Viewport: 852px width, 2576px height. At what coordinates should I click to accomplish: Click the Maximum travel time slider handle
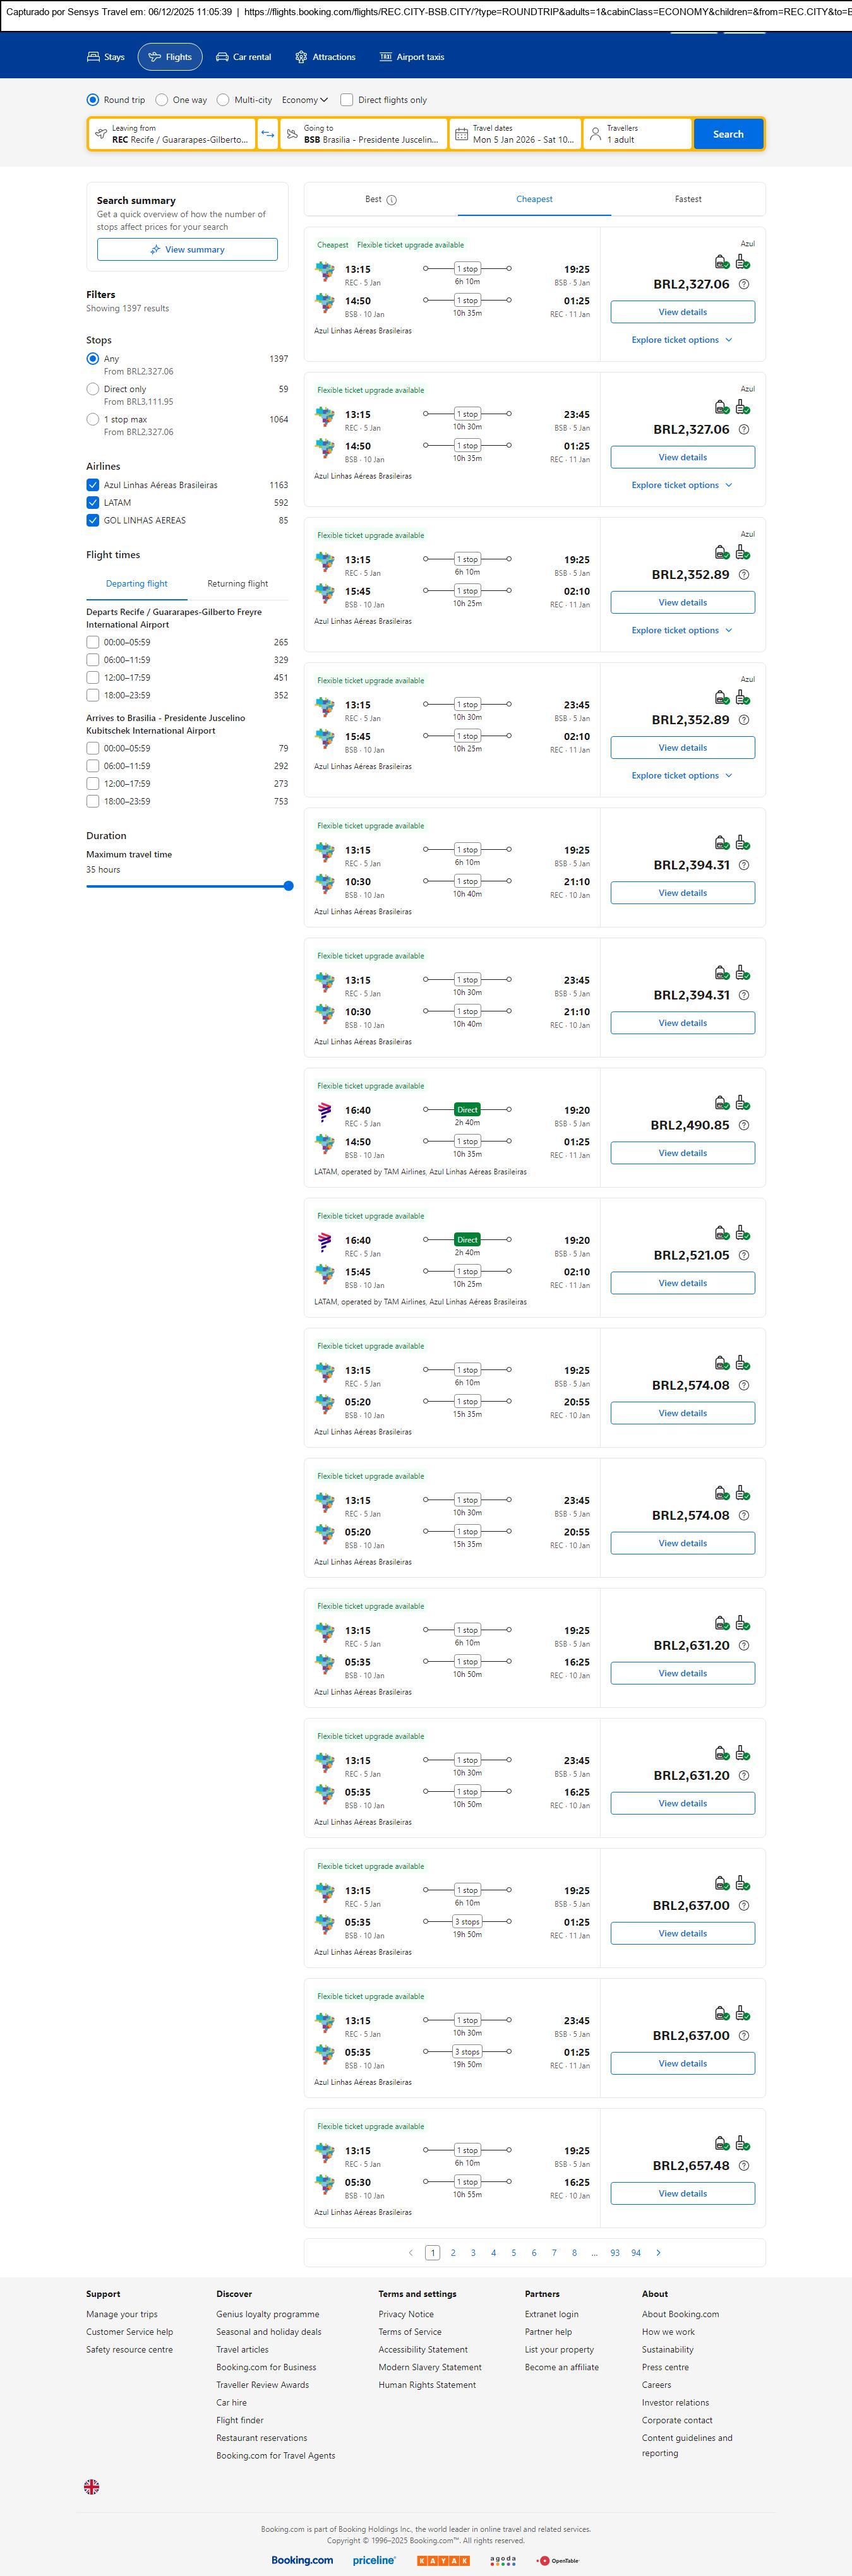tap(289, 886)
